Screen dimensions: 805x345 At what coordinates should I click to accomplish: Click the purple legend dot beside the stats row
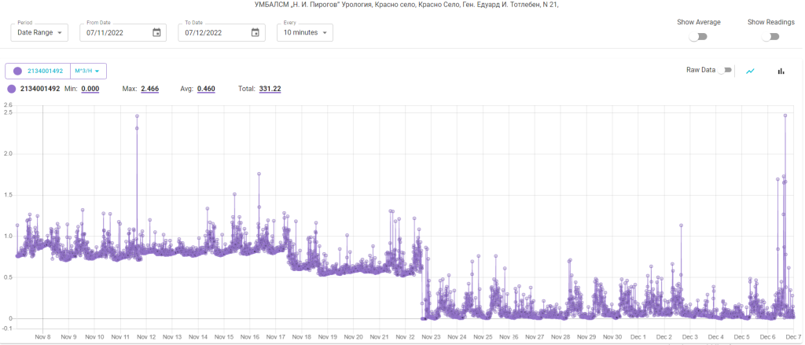pyautogui.click(x=11, y=89)
